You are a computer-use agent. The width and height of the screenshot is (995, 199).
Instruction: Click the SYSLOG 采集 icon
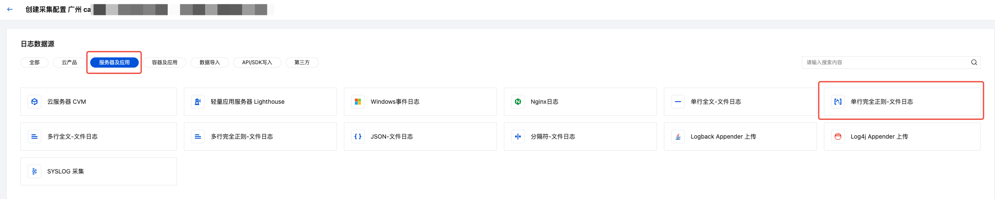pyautogui.click(x=34, y=171)
